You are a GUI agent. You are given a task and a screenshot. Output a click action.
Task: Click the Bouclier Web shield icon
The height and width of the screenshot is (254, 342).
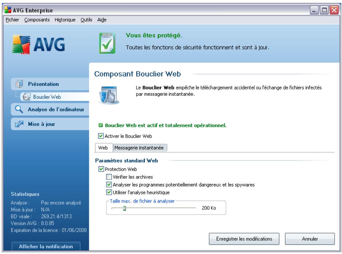(x=109, y=95)
